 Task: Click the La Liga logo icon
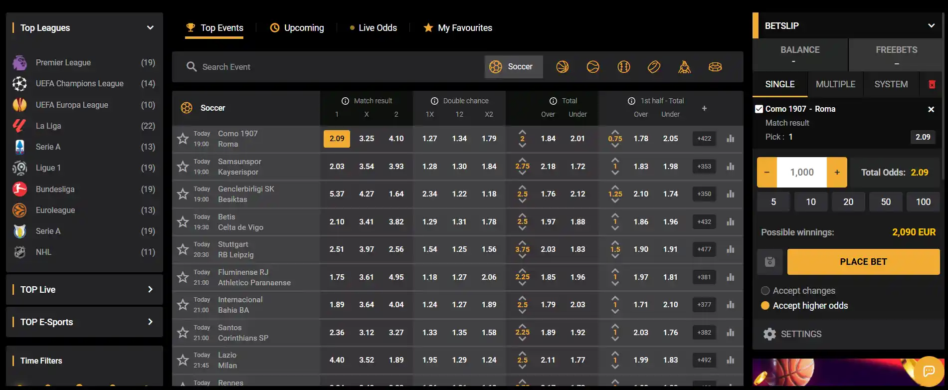click(x=19, y=126)
